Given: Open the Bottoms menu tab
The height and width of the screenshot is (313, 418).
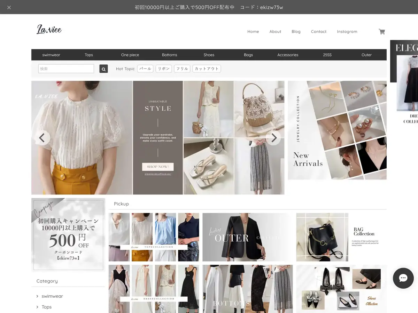Looking at the screenshot, I should click(169, 55).
